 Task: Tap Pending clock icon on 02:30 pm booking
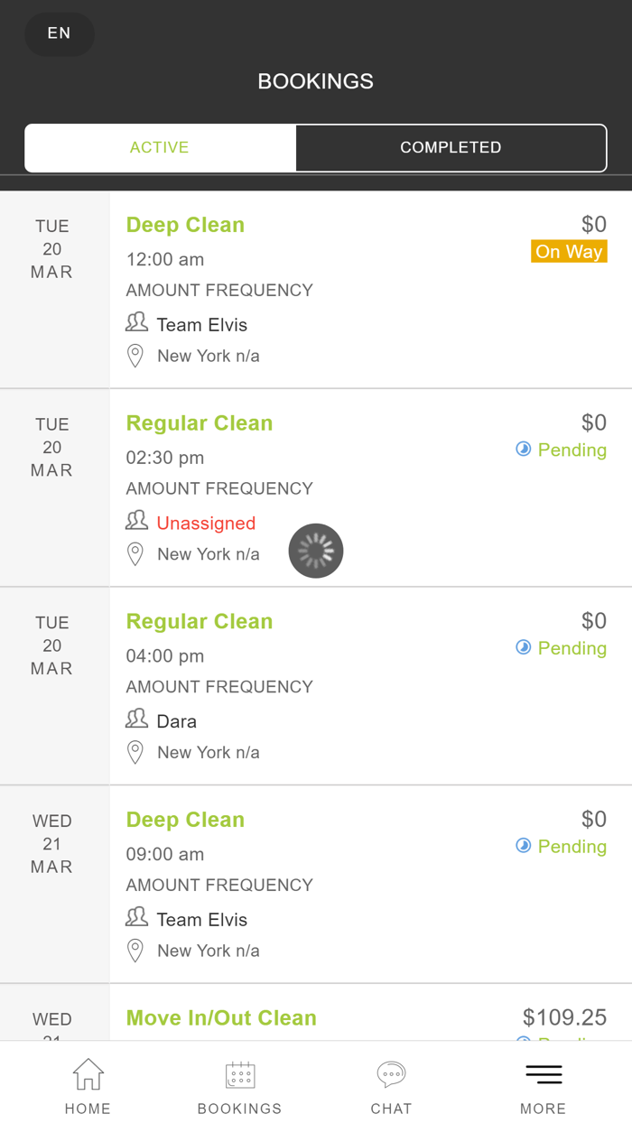pos(523,449)
